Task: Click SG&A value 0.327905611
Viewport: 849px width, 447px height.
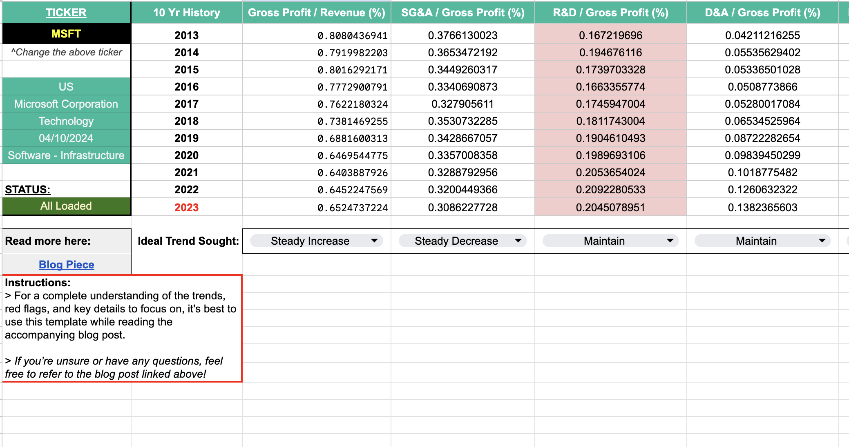Action: tap(463, 104)
